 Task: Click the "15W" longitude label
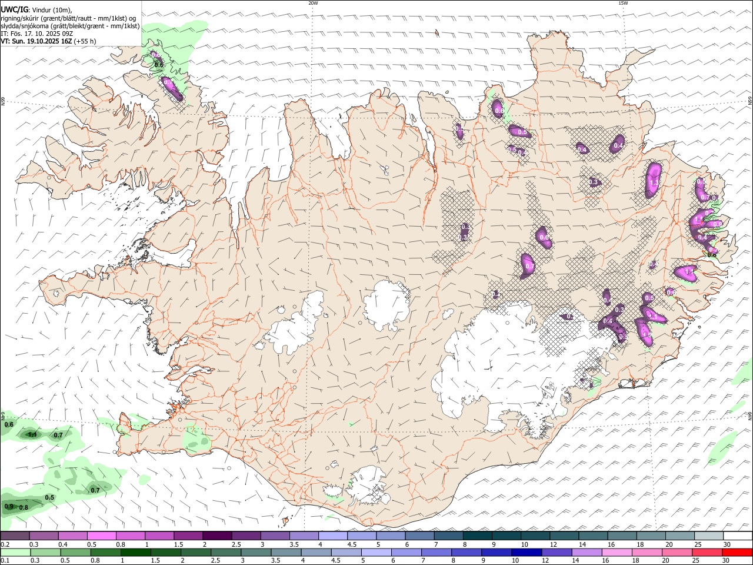coord(623,3)
